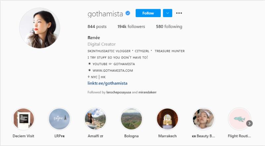View the KR Beauty highlight

click(203, 119)
